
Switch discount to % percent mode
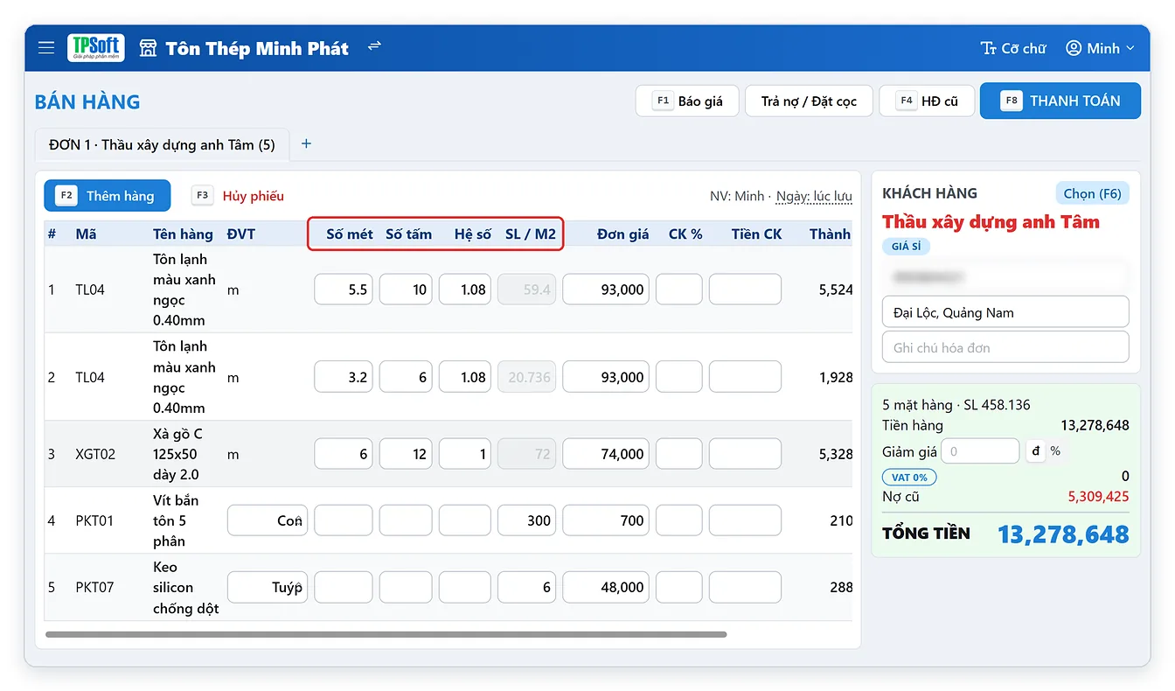click(1055, 451)
